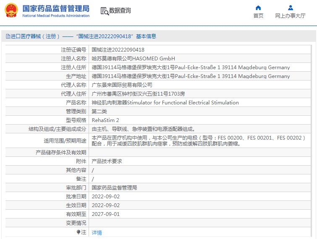This screenshot has height=239, width=317.
Task: Click the document icon before 进口医疗器械
Action: coord(8,36)
